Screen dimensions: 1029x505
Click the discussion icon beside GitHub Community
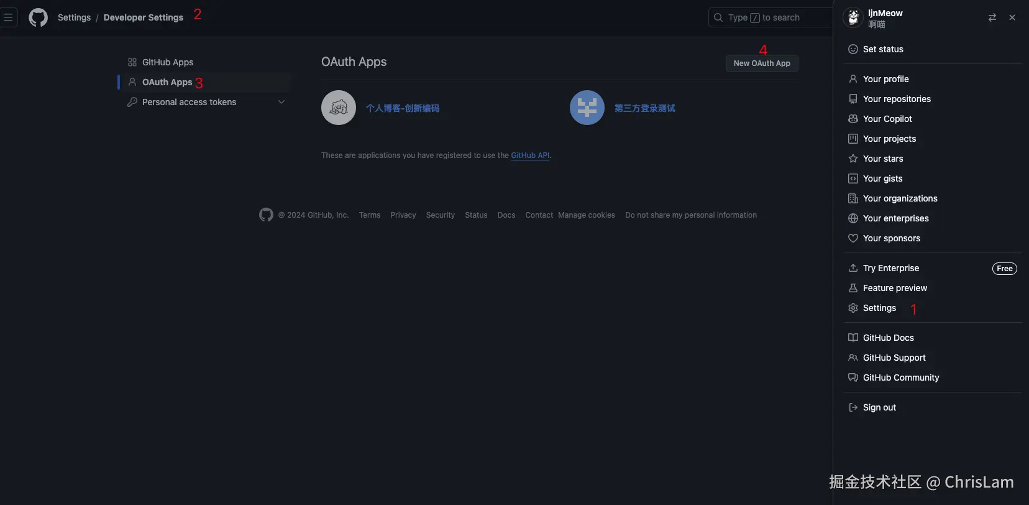point(853,378)
